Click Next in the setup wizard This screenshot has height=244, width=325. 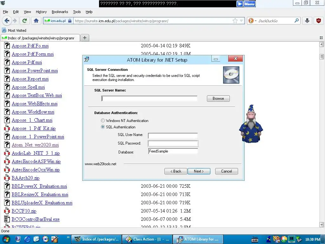tap(199, 171)
